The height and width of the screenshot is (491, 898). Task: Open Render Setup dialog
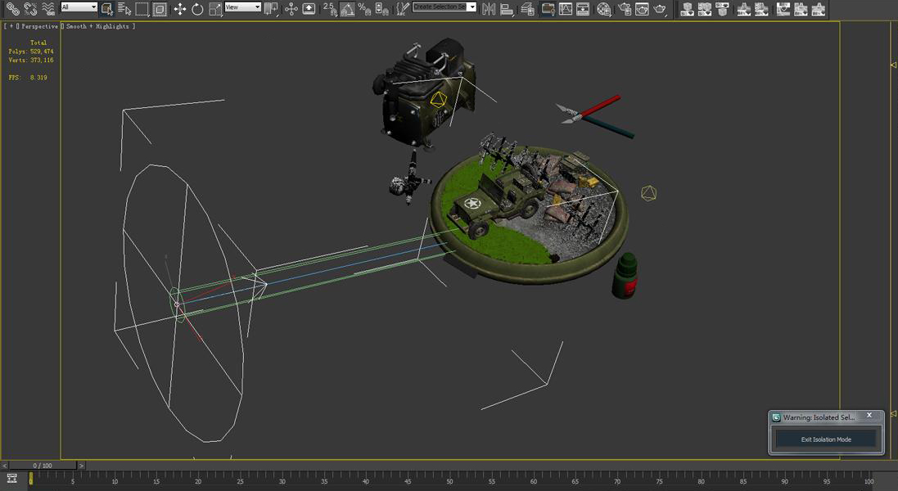coord(625,8)
